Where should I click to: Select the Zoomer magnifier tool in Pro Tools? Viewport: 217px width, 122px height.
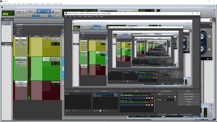(34, 12)
